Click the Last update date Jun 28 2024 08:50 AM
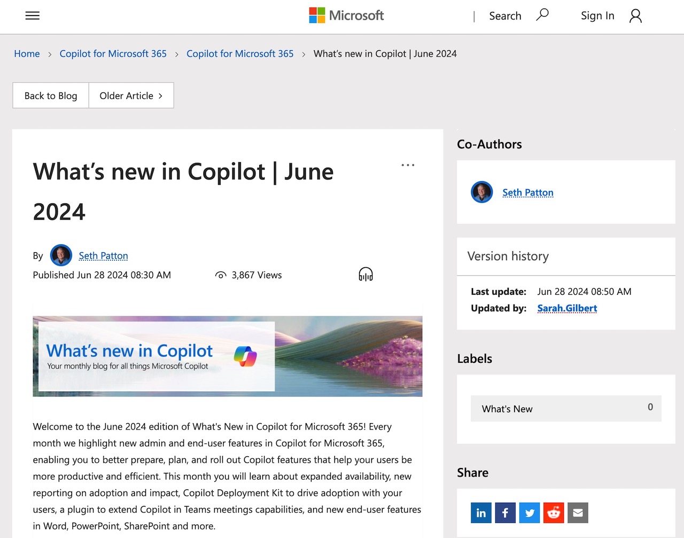This screenshot has height=538, width=684. click(x=584, y=292)
